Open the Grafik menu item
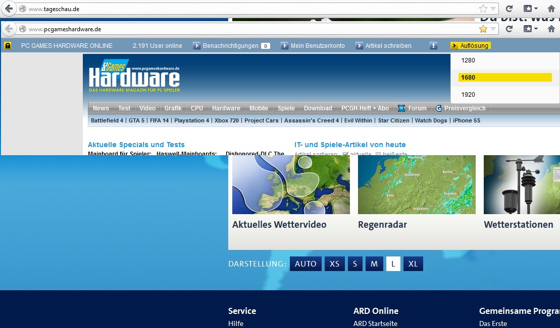560x328 pixels. coord(173,108)
